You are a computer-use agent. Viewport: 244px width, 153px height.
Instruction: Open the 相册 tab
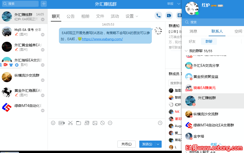85,16
